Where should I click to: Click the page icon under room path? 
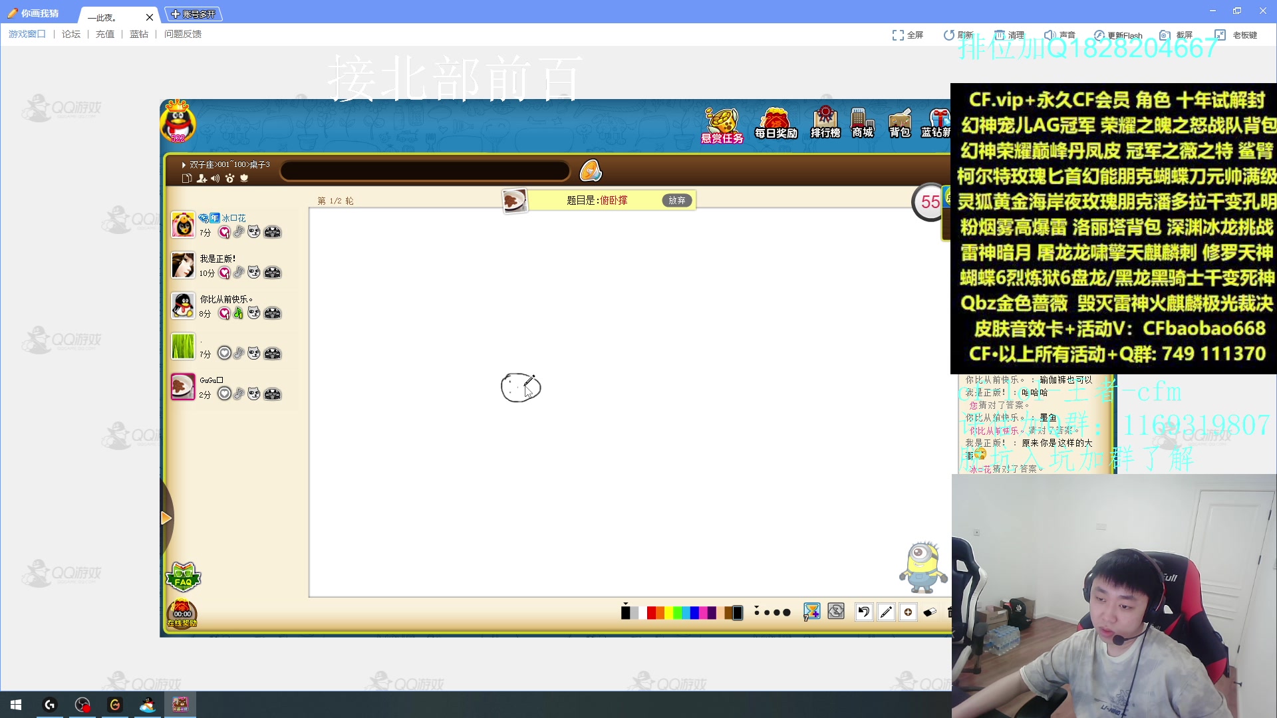pyautogui.click(x=187, y=178)
